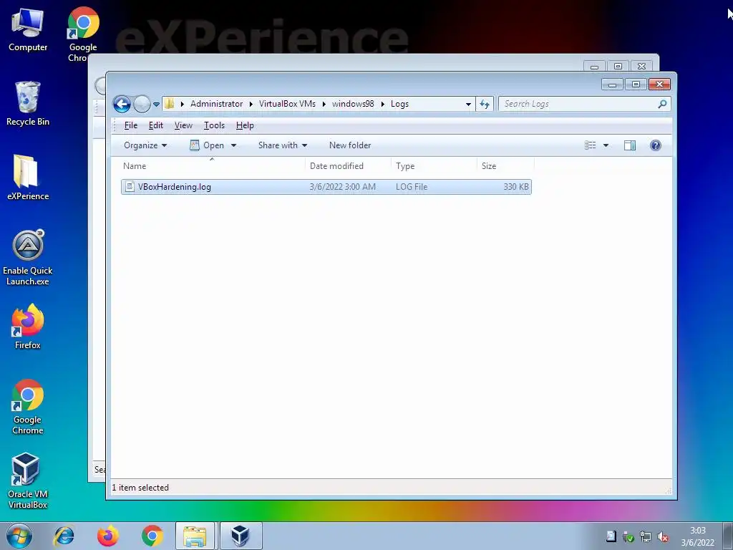
Task: Select Enable Quick Launch.exe desktop icon
Action: pyautogui.click(x=28, y=257)
